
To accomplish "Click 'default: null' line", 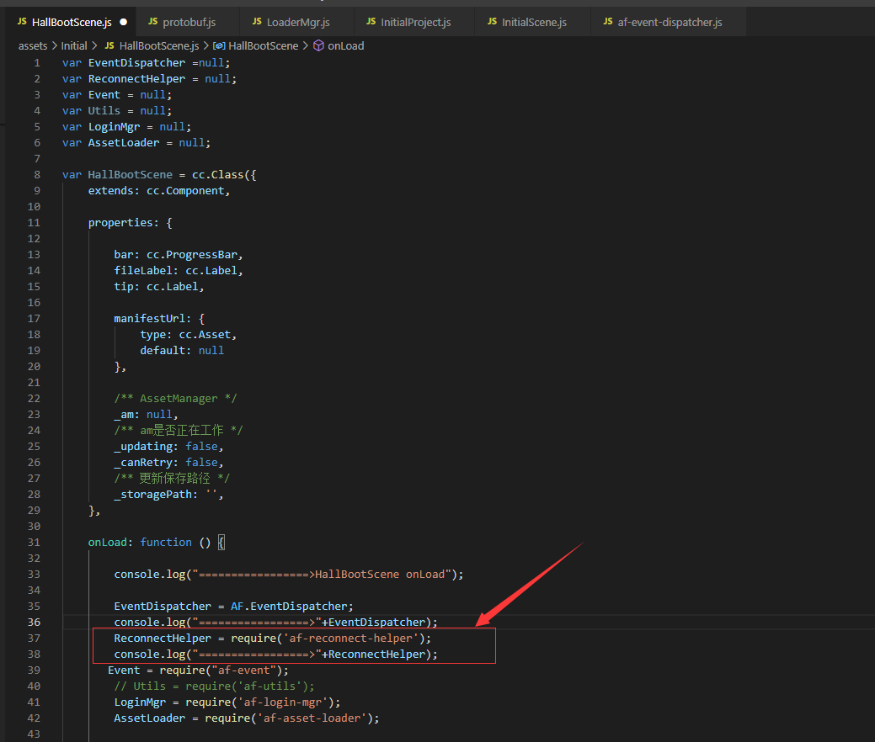I will tap(182, 350).
